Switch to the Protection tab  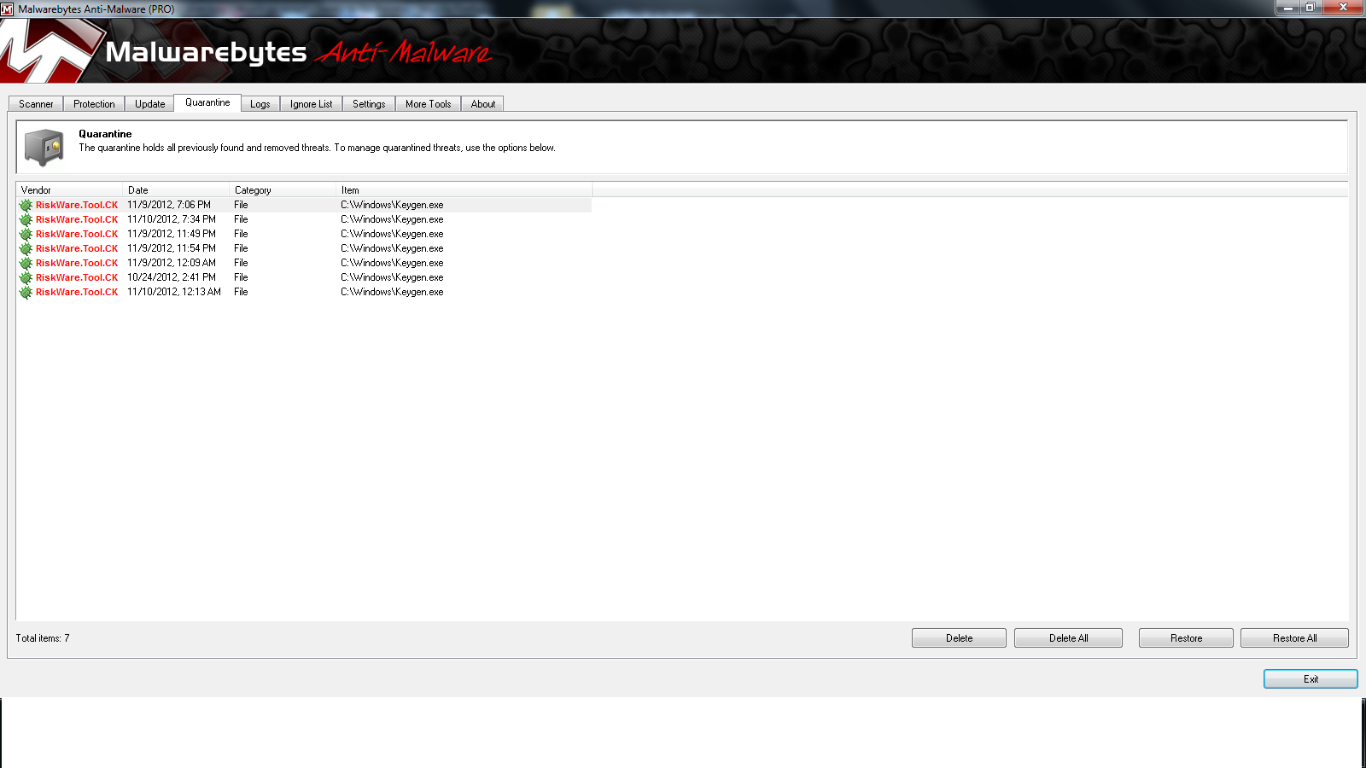pyautogui.click(x=94, y=104)
